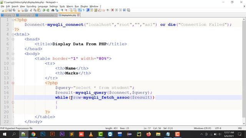Open the Document Map toolbar icon
The width and height of the screenshot is (246, 138).
96,10
